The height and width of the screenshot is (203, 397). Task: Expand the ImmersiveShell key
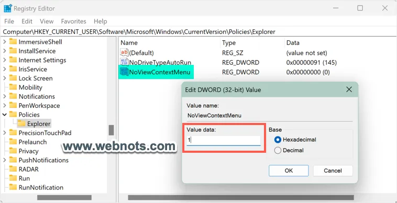pyautogui.click(x=5, y=42)
